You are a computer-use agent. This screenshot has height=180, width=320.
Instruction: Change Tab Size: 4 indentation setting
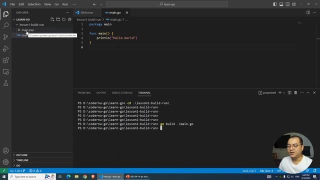click(266, 170)
